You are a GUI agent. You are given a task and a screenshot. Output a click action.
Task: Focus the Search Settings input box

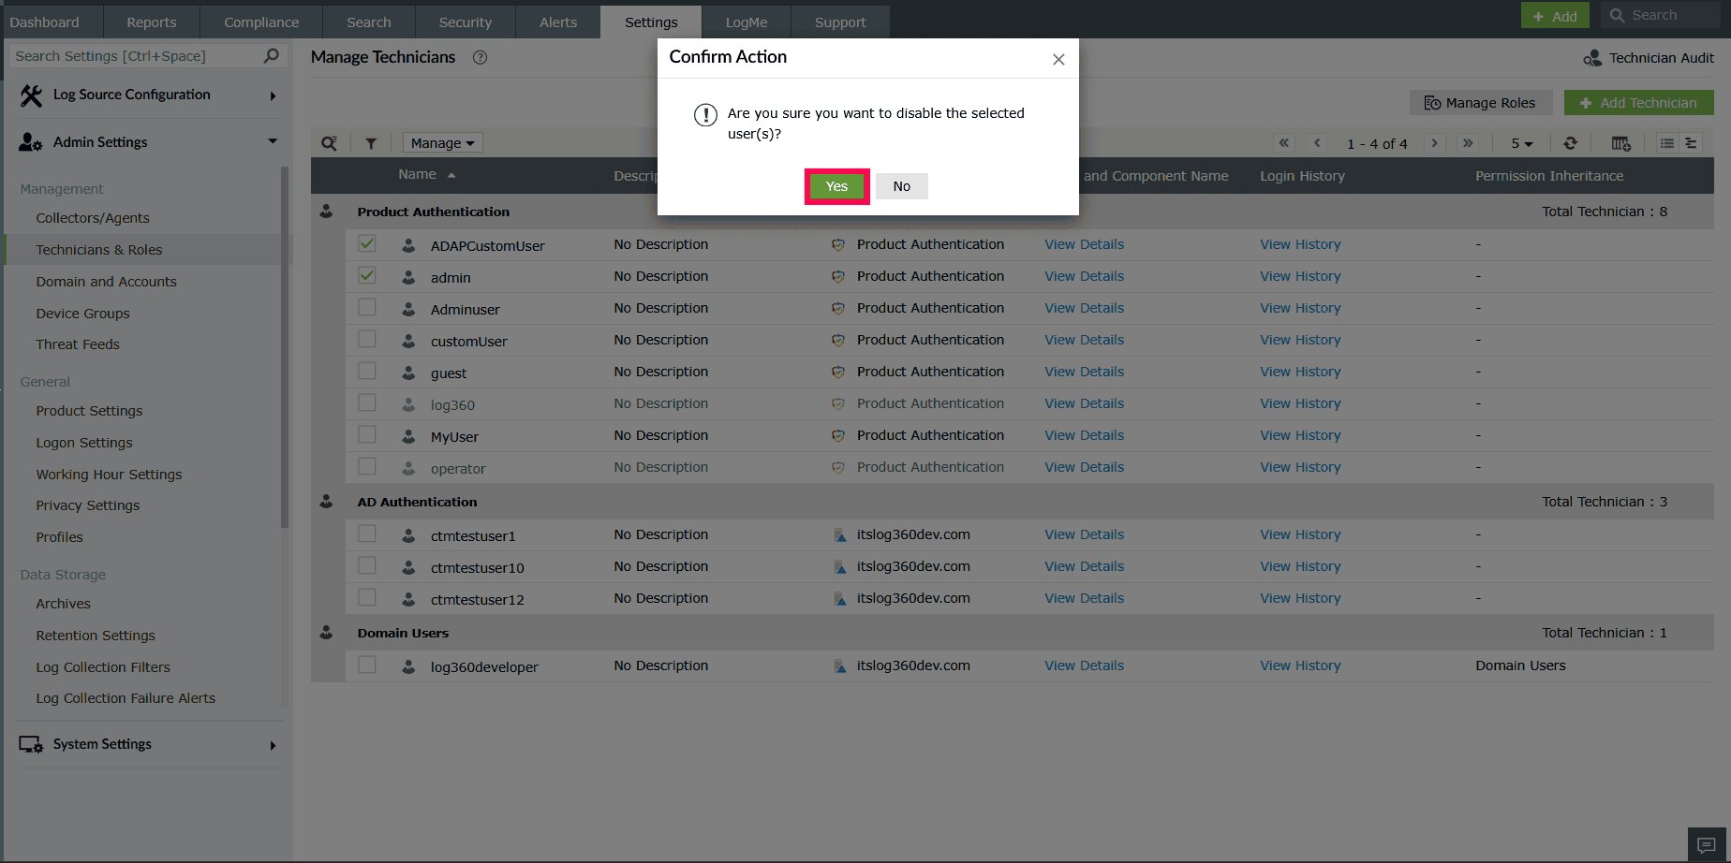tap(136, 56)
